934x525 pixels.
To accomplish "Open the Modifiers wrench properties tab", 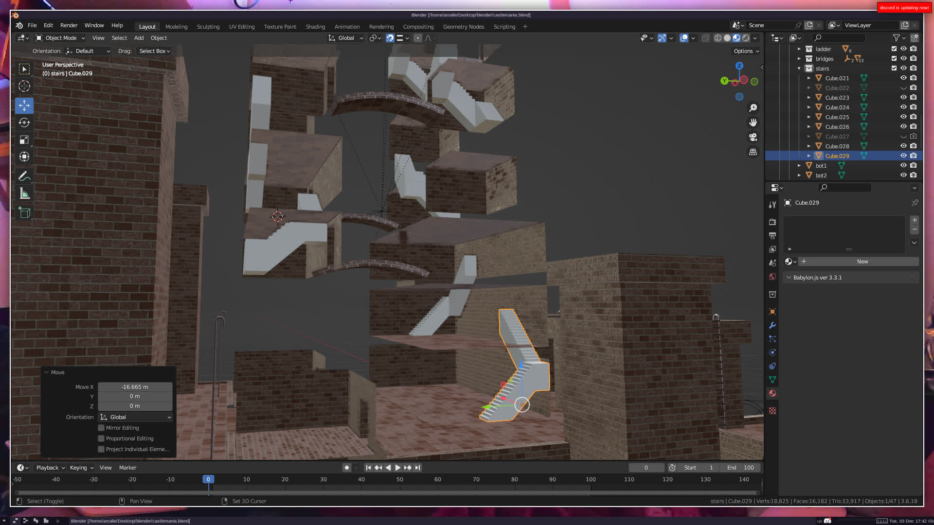I will [772, 325].
